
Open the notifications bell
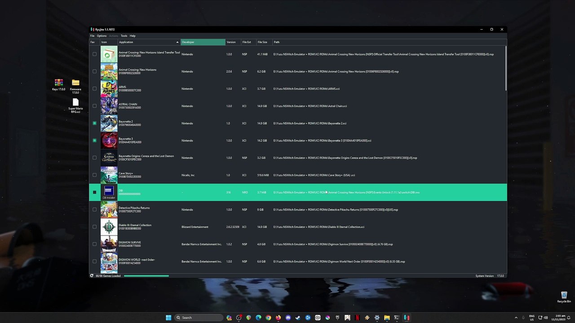[569, 318]
